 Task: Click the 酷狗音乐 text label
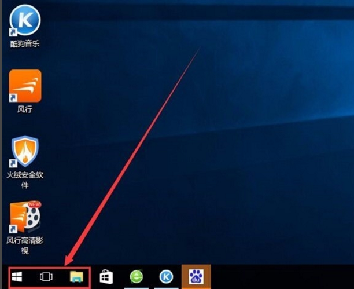[25, 44]
